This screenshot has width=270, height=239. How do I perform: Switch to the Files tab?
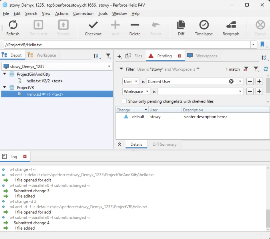[134, 56]
